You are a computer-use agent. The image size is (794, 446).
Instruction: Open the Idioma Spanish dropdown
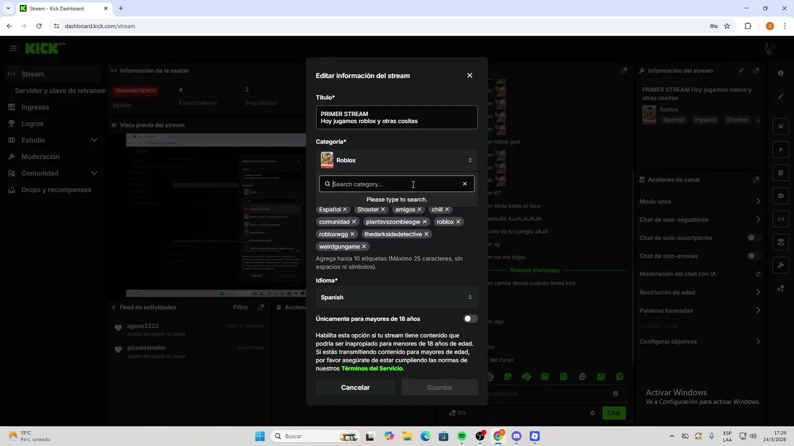397,297
